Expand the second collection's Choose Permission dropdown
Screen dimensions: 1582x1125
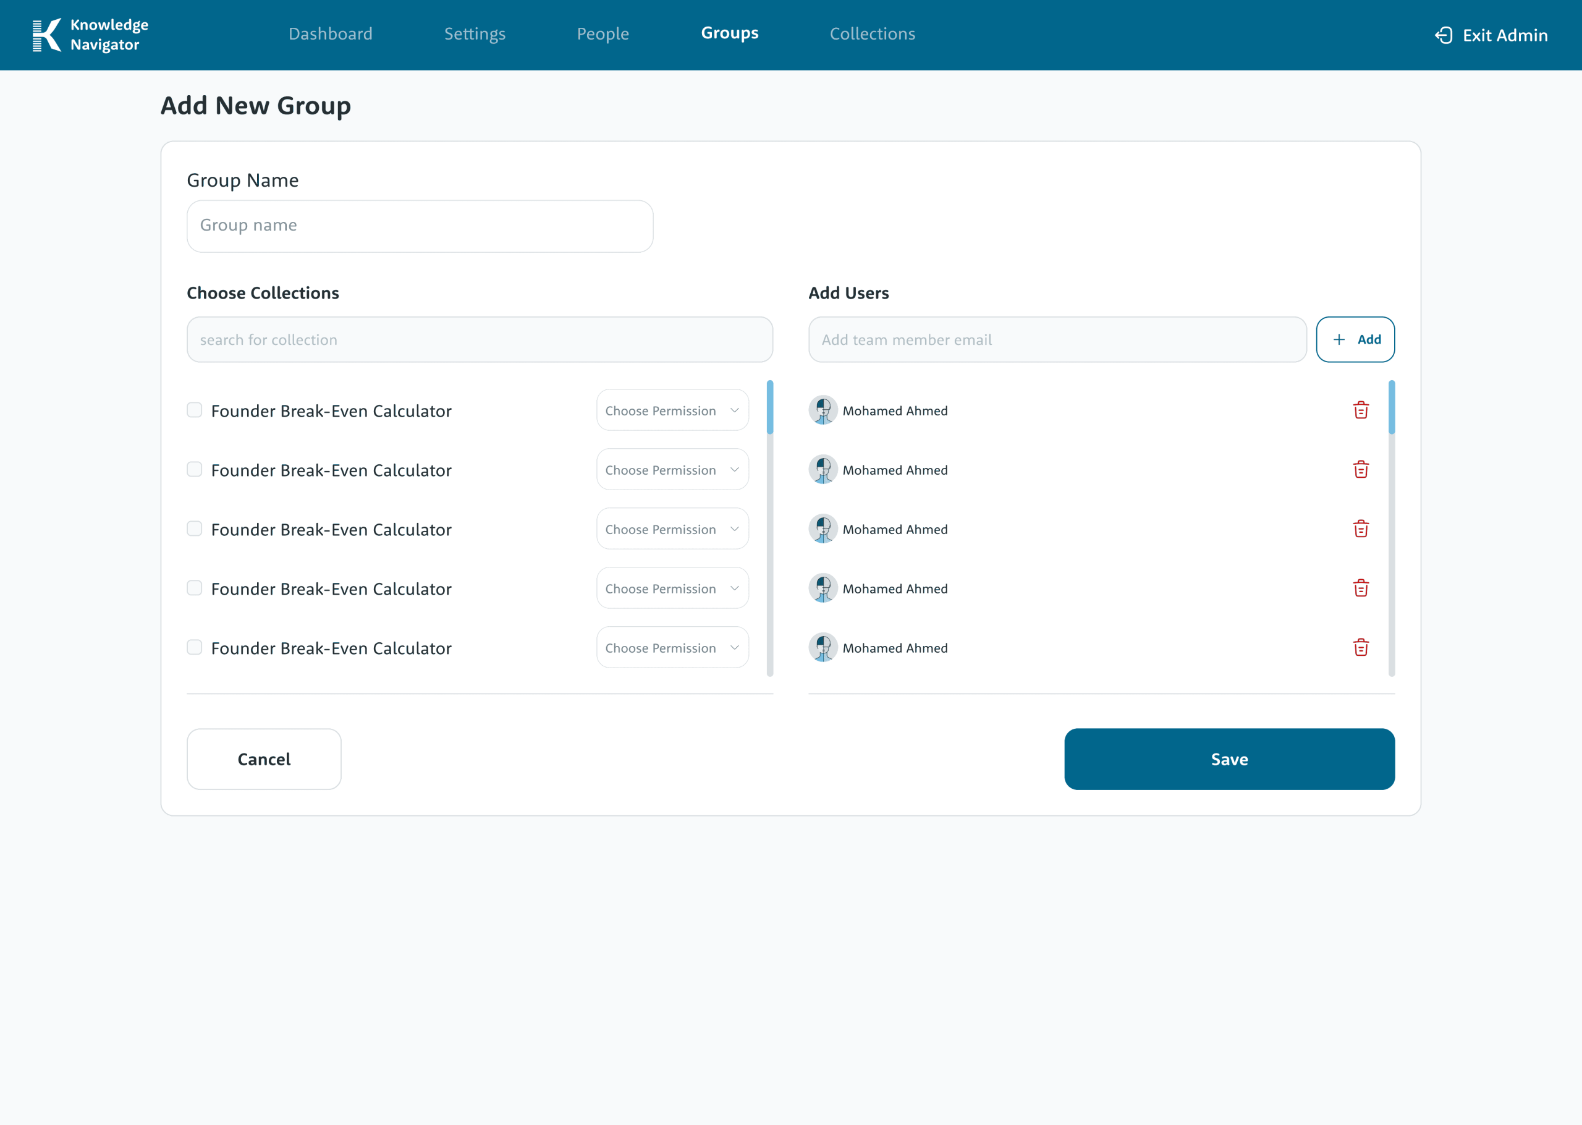(x=672, y=470)
